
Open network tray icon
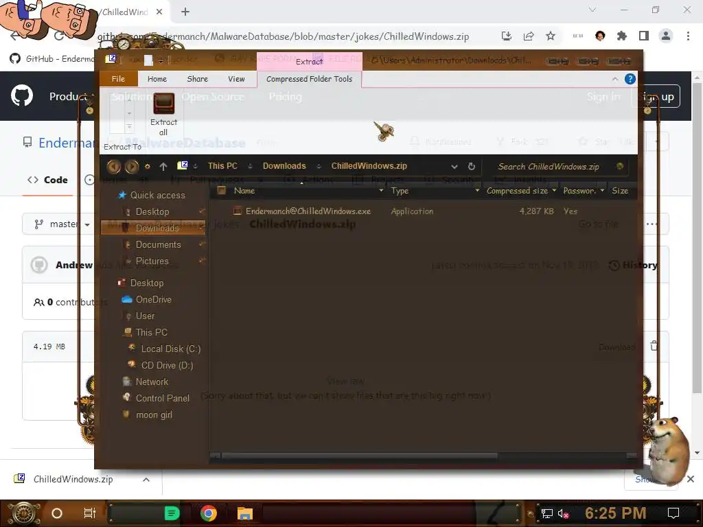coord(546,513)
